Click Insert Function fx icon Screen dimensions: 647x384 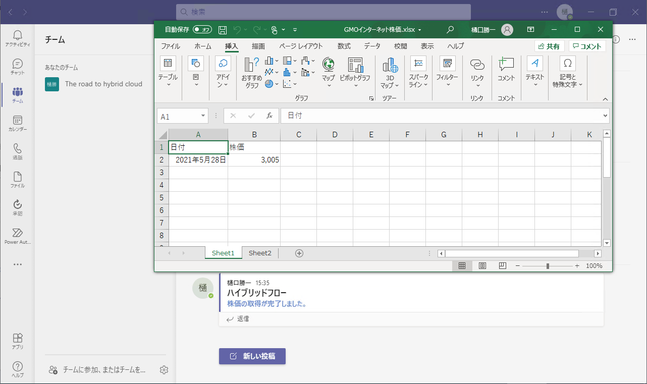pos(269,116)
